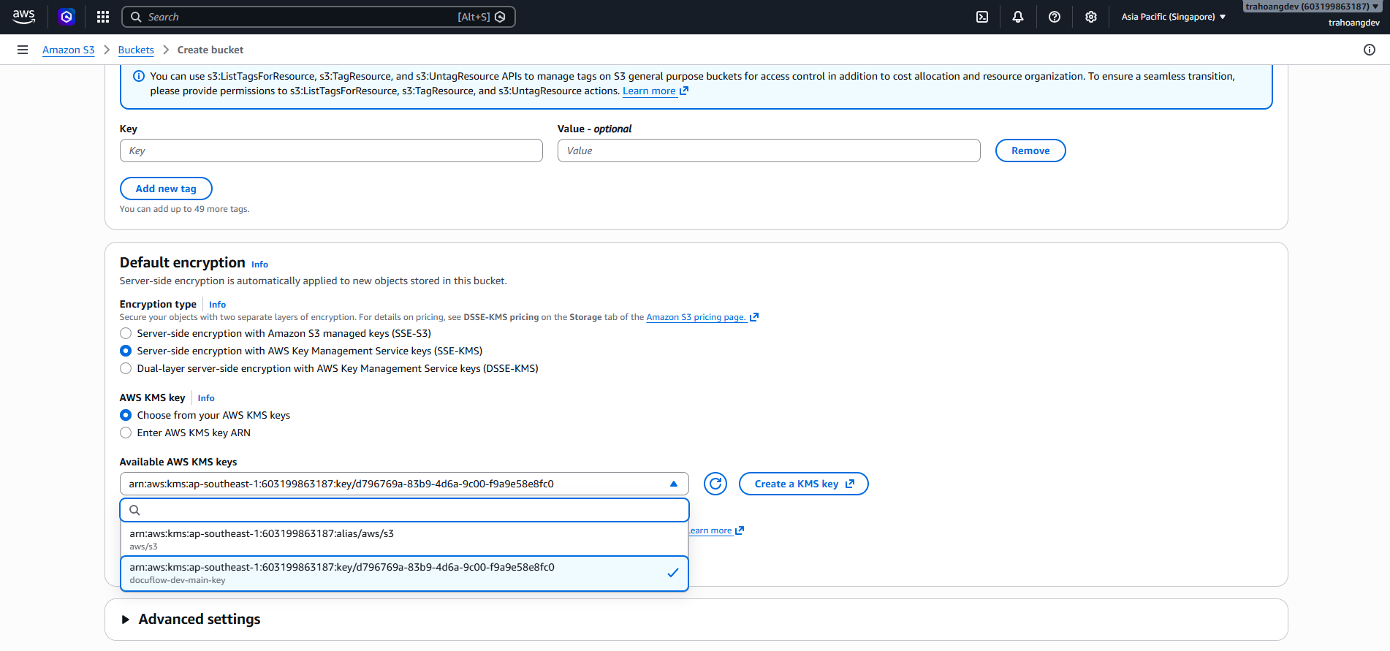Focus the top AWS Search bar
The height and width of the screenshot is (651, 1390).
pyautogui.click(x=319, y=17)
